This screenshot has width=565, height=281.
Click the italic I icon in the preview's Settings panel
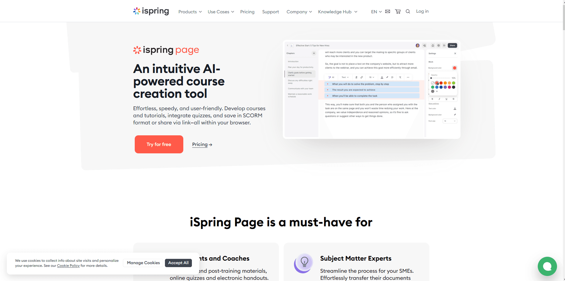439,99
